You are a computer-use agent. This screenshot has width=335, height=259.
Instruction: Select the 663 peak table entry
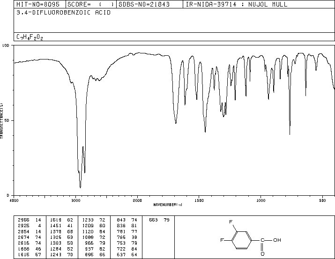tap(159, 220)
